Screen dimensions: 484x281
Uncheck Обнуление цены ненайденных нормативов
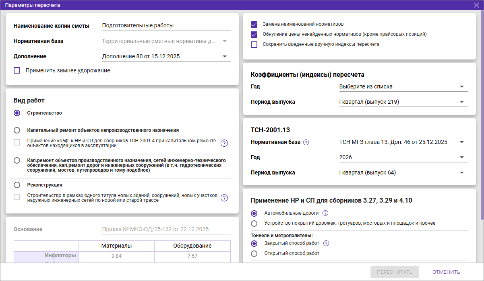coord(254,35)
